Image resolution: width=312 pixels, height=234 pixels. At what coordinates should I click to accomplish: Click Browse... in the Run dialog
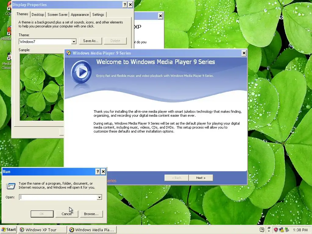(91, 214)
